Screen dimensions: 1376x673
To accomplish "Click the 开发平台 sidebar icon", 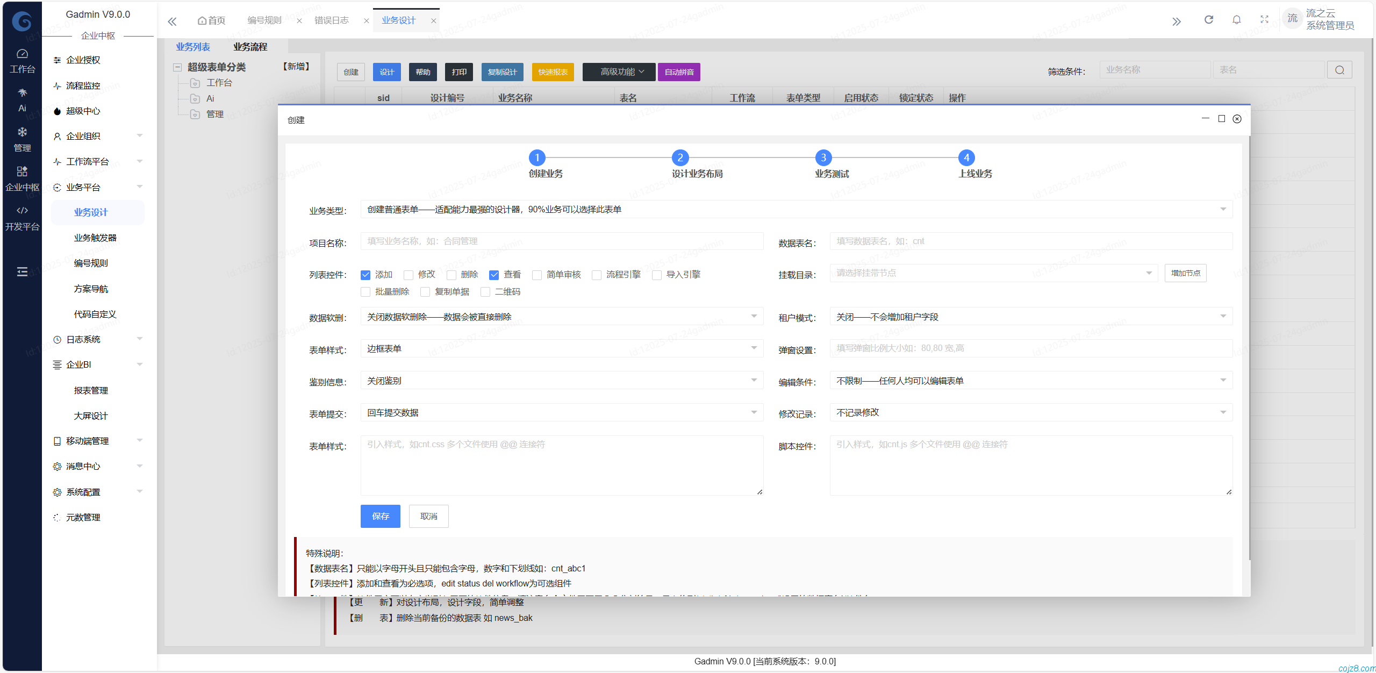I will click(22, 217).
